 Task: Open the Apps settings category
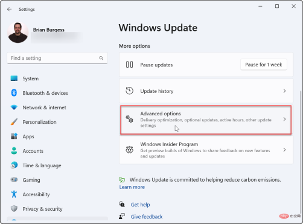tap(28, 136)
